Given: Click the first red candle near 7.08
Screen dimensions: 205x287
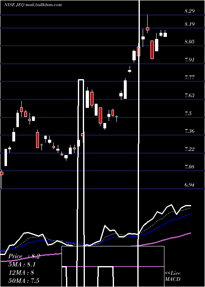Looking at the screenshot, I should click(x=2, y=173).
